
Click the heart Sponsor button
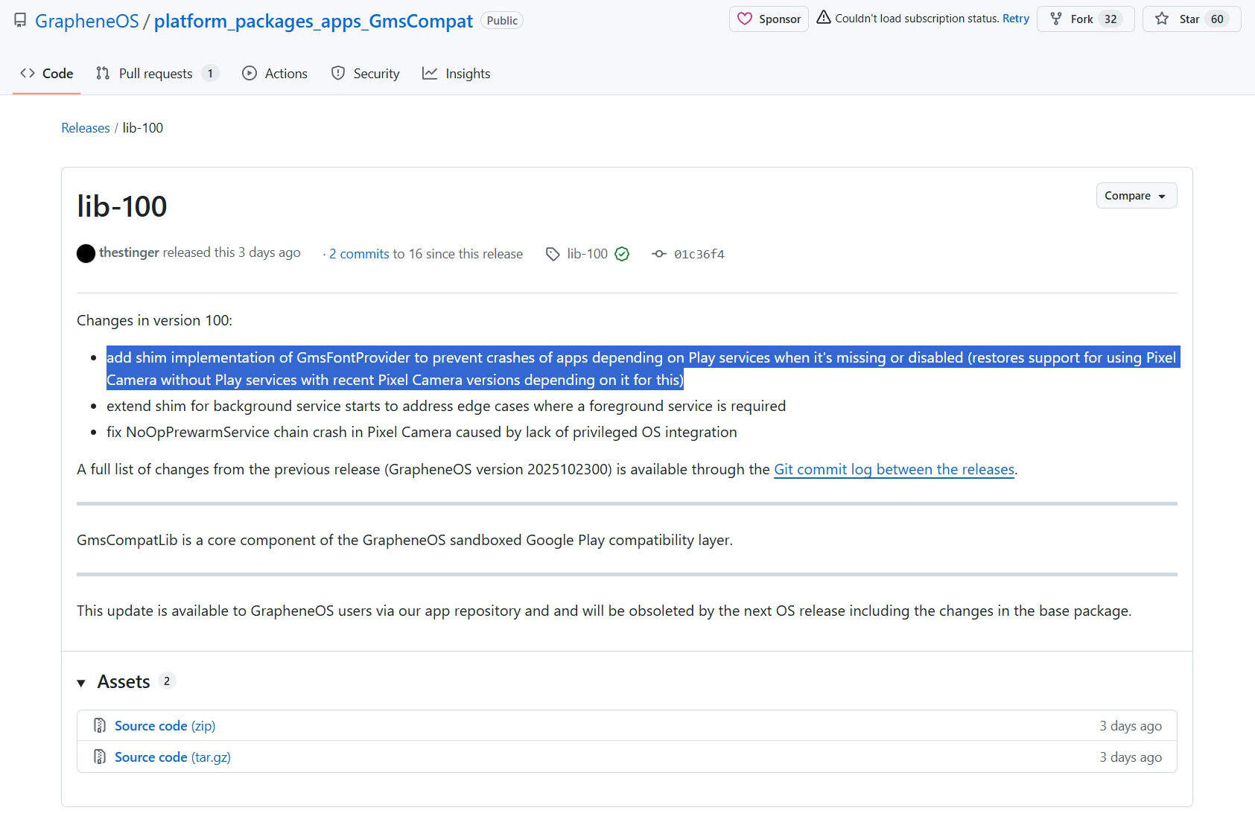[768, 19]
